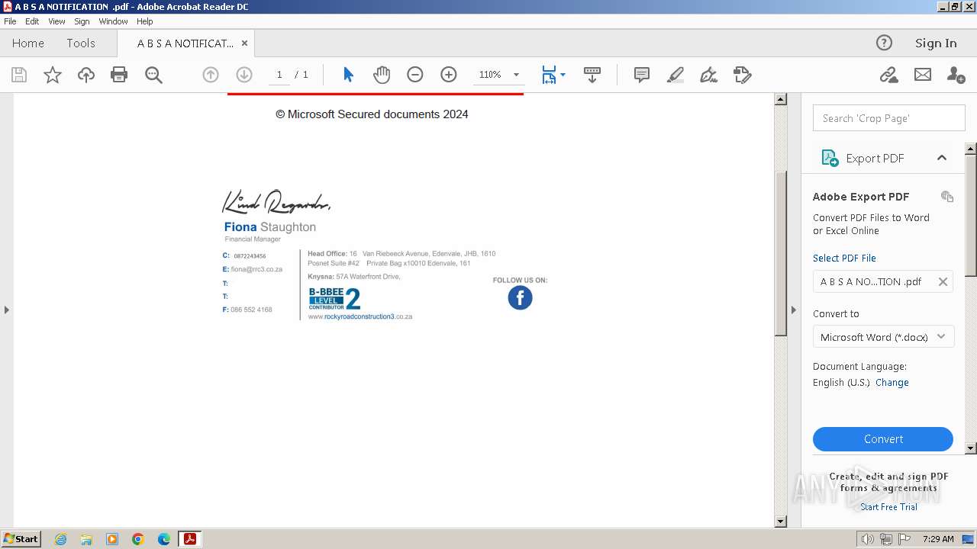Select the A B S A NOTIFICAT... document tab
977x549 pixels.
pyautogui.click(x=185, y=43)
